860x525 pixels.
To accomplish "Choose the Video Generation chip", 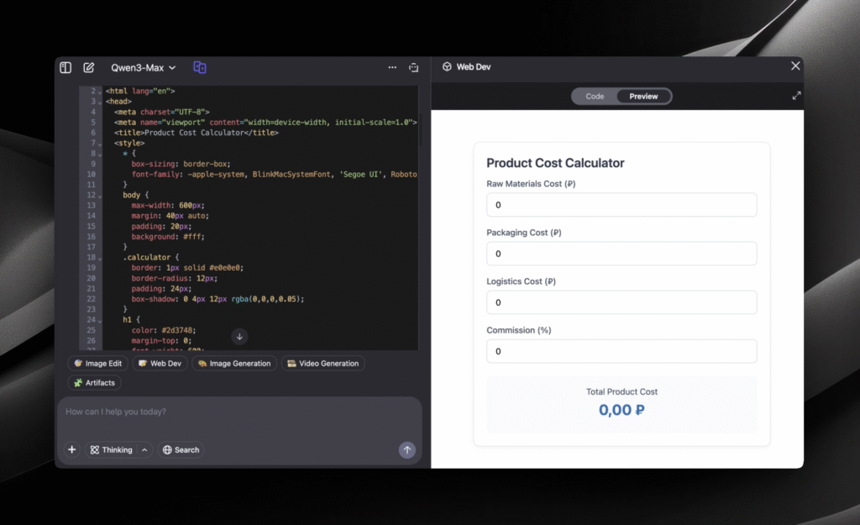I will [322, 364].
